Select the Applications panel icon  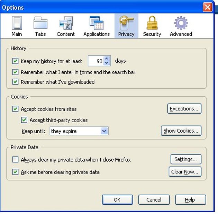click(x=97, y=23)
